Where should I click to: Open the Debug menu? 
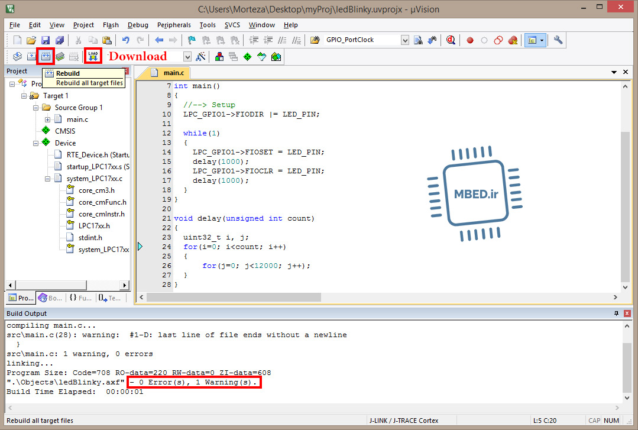(x=138, y=25)
